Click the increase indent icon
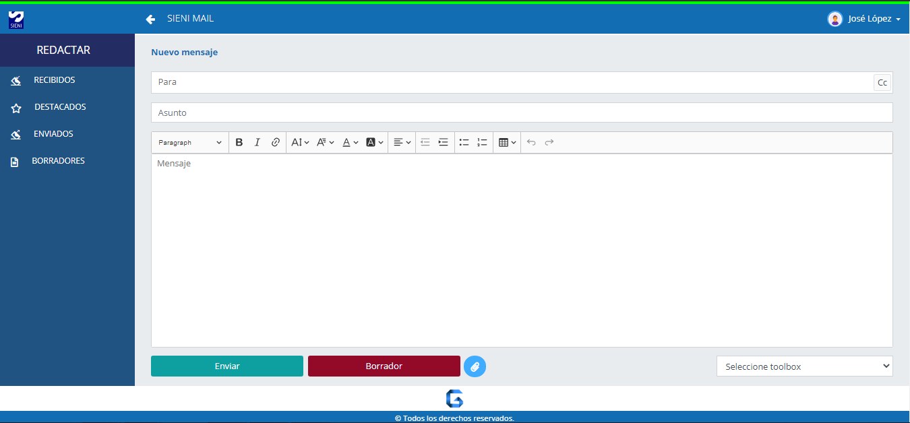The image size is (910, 423). point(443,142)
